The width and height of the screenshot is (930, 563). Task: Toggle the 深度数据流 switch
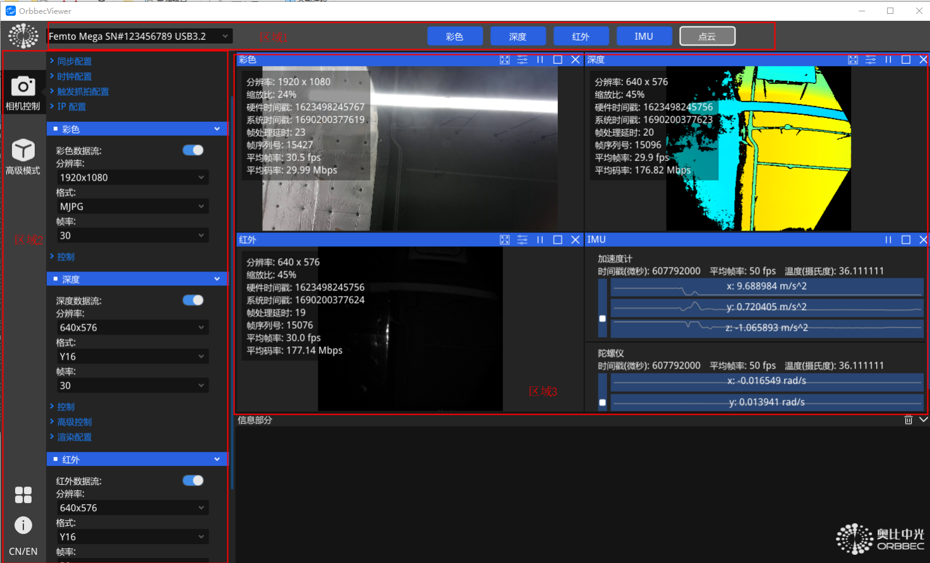[193, 300]
